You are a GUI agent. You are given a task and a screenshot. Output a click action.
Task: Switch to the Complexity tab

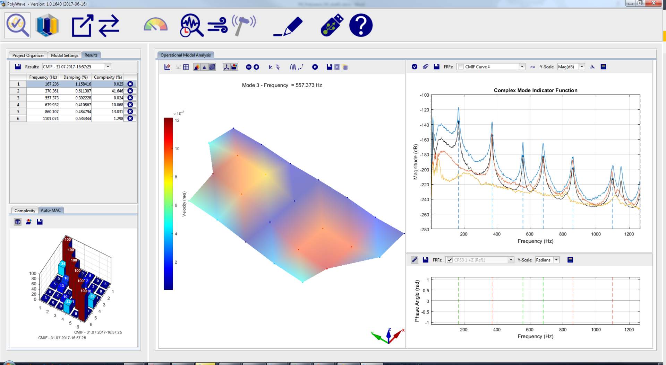(25, 211)
